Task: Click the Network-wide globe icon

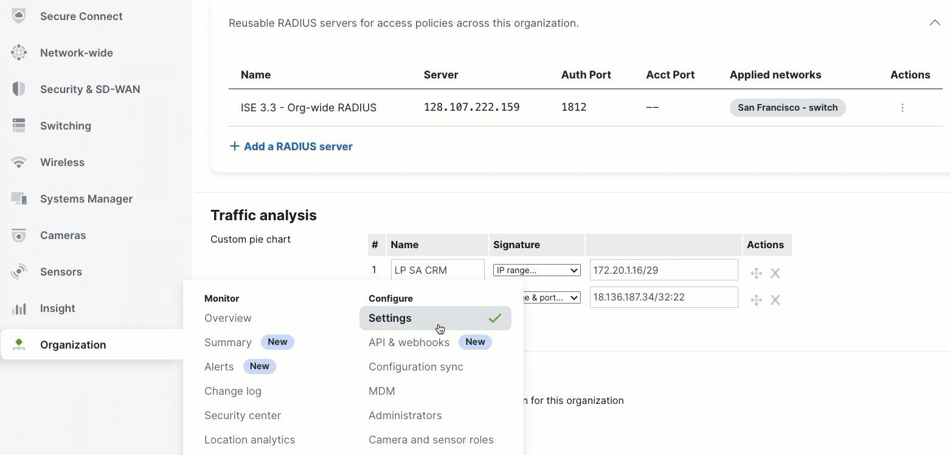Action: (x=19, y=53)
